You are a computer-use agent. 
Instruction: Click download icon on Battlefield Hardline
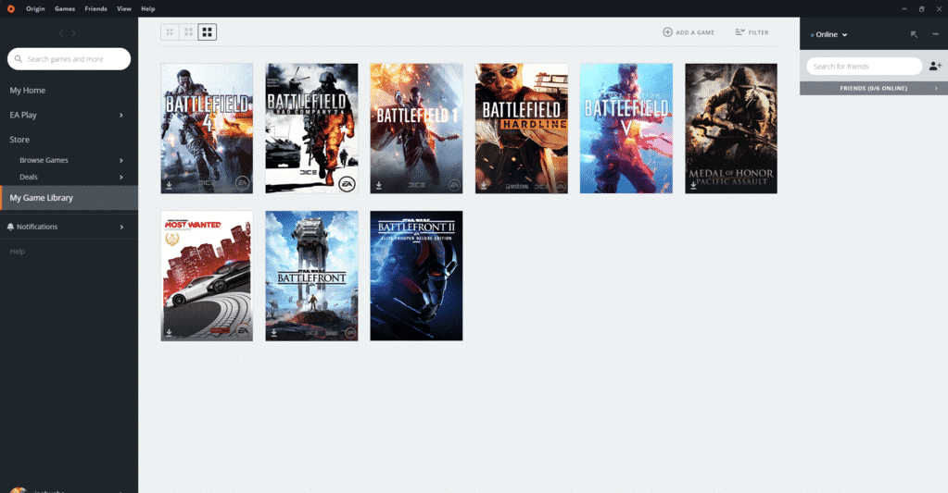(x=484, y=185)
